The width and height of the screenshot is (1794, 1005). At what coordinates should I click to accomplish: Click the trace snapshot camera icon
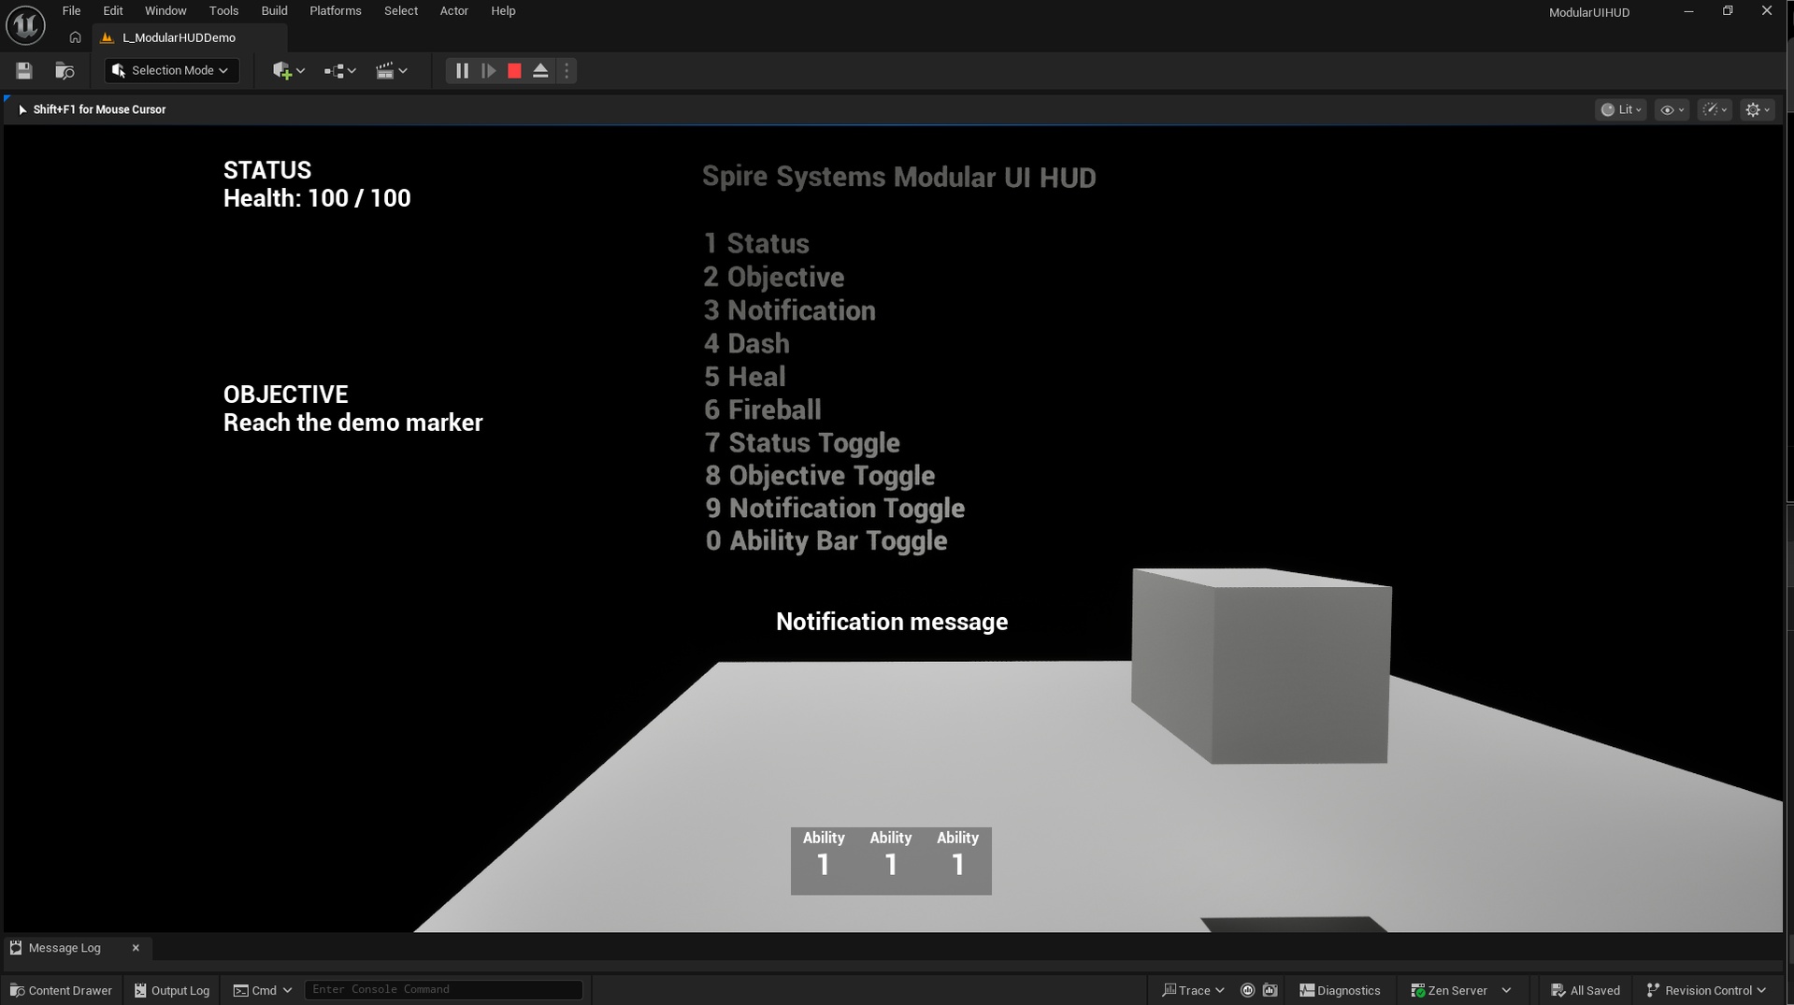point(1270,991)
